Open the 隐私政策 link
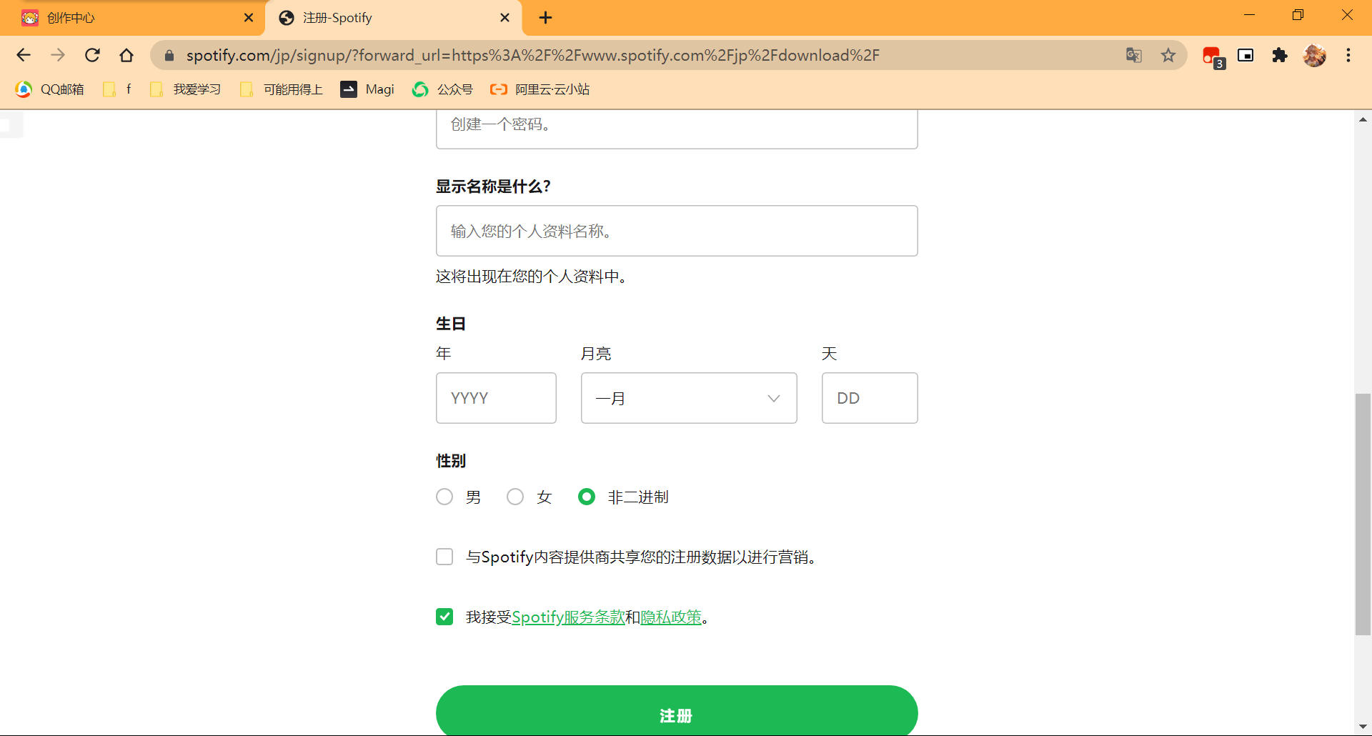Screen dimensions: 1372x736 pyautogui.click(x=671, y=617)
